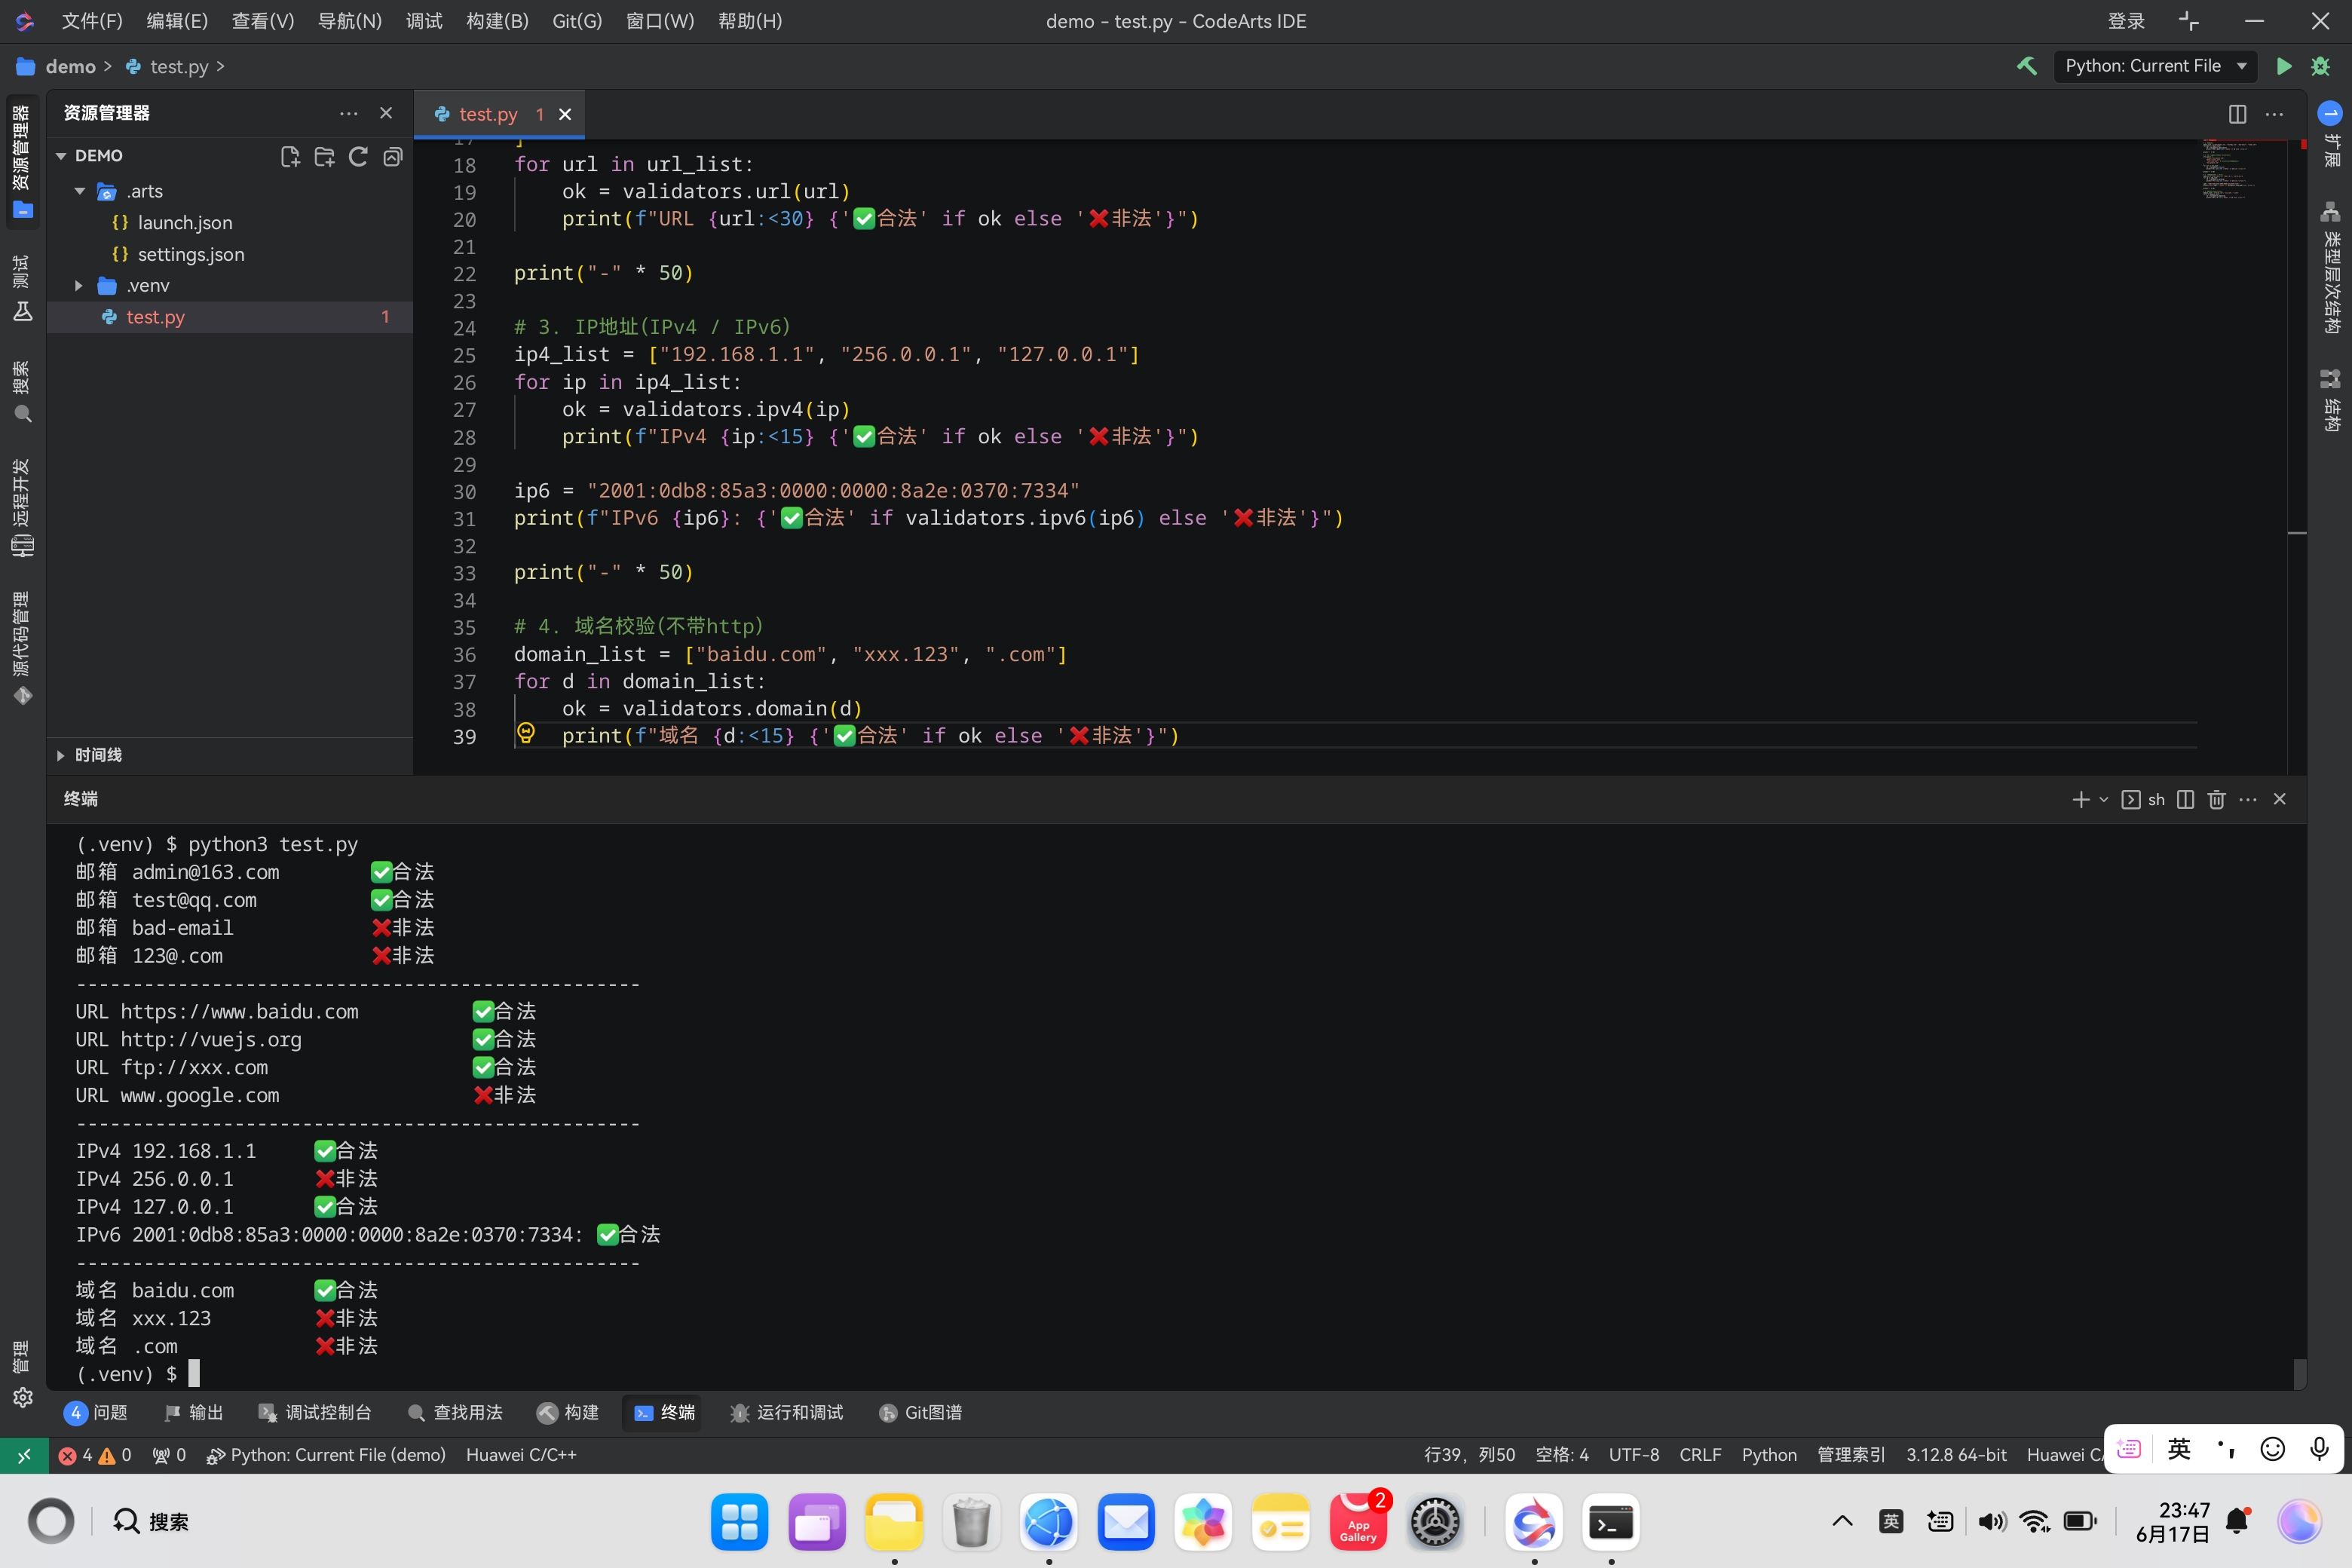Create a new folder in DEMO explorer
The height and width of the screenshot is (1568, 2352).
pos(324,156)
